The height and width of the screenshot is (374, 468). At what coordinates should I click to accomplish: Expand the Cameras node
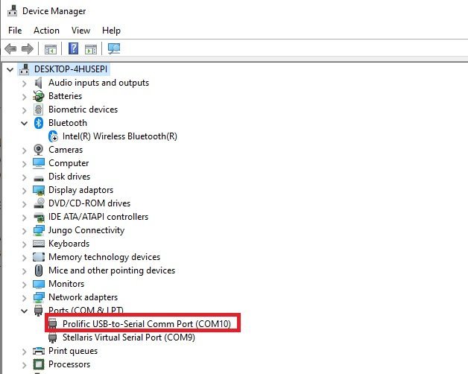[25, 150]
